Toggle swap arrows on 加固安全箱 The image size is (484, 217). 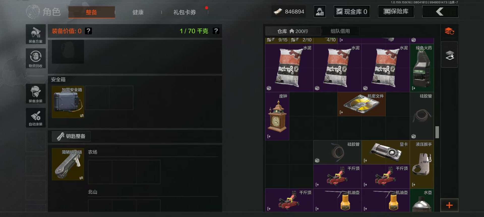pyautogui.click(x=82, y=116)
